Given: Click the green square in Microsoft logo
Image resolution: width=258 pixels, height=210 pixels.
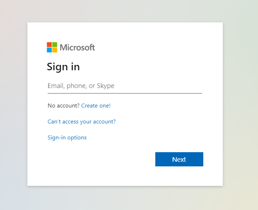Looking at the screenshot, I should pyautogui.click(x=55, y=44).
